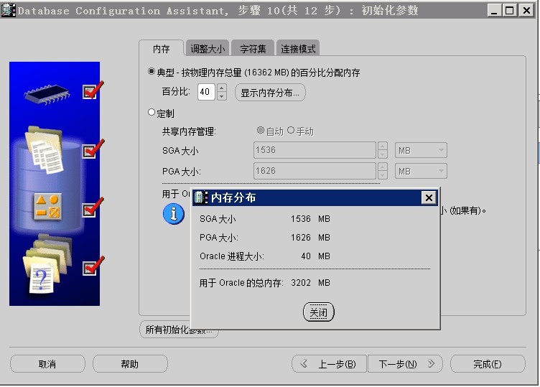Click the documents folder icon in sidebar
Viewport: 540px width, 387px height.
tap(45, 149)
